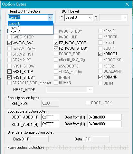Open the BOR Level F dropdown
Screen dimensions: 133x154
(79, 17)
